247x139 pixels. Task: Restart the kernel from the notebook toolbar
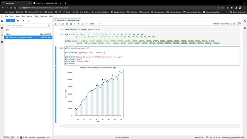pyautogui.click(x=83, y=24)
